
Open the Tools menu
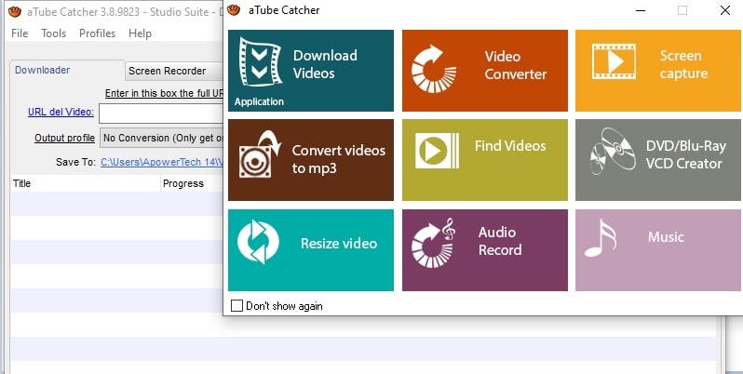click(x=54, y=33)
